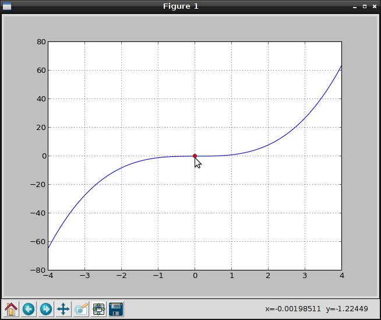
Task: Select the Pan axes cross-arrow tool
Action: [63, 309]
